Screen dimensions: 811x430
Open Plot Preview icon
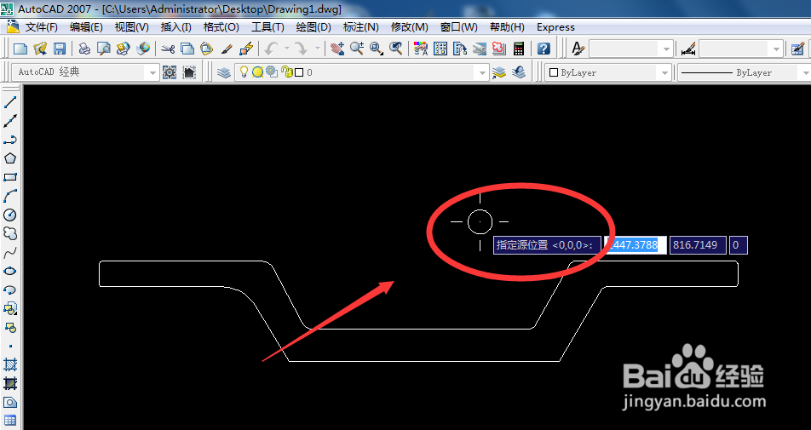(104, 49)
